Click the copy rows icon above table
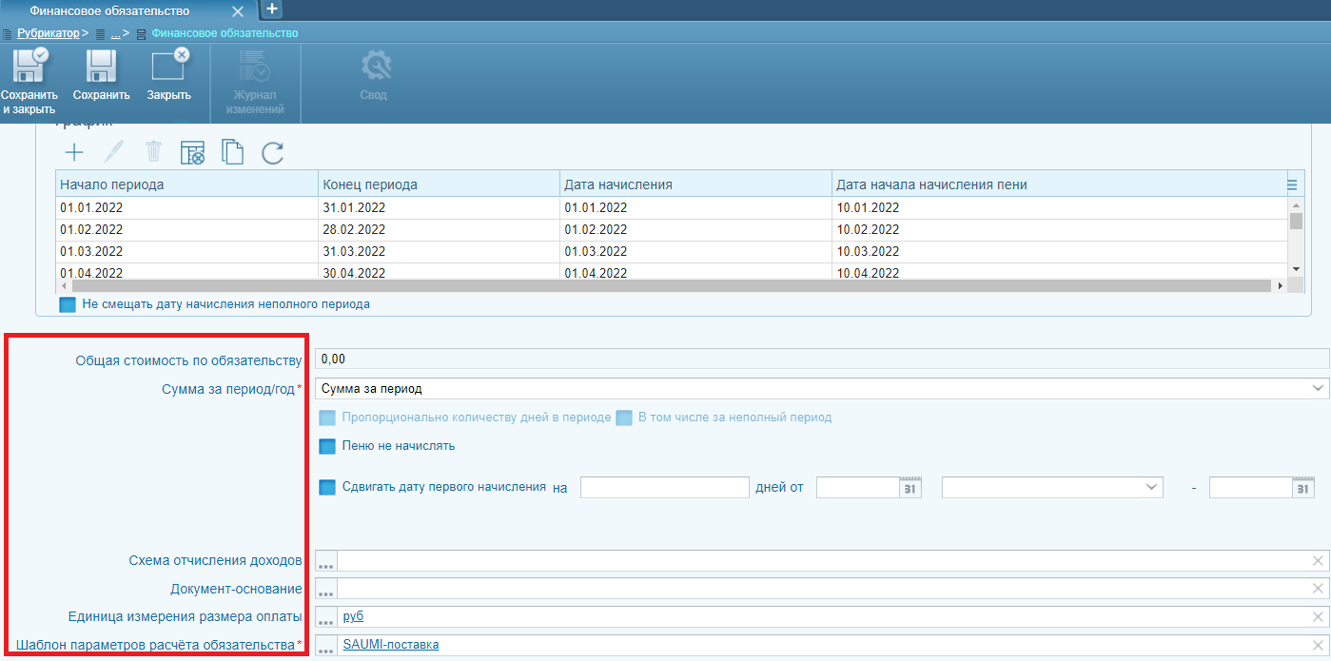Viewport: 1331px width, 661px height. [232, 152]
